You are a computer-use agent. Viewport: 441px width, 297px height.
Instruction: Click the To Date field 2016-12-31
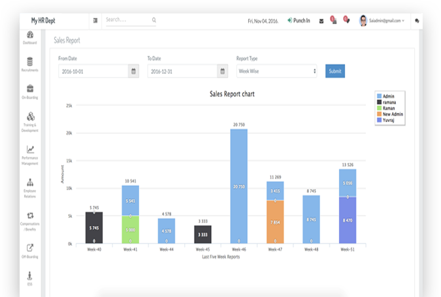182,71
